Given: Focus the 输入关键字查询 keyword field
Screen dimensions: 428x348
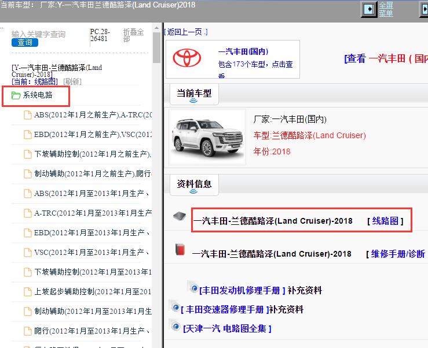Looking at the screenshot, I should pyautogui.click(x=38, y=34).
